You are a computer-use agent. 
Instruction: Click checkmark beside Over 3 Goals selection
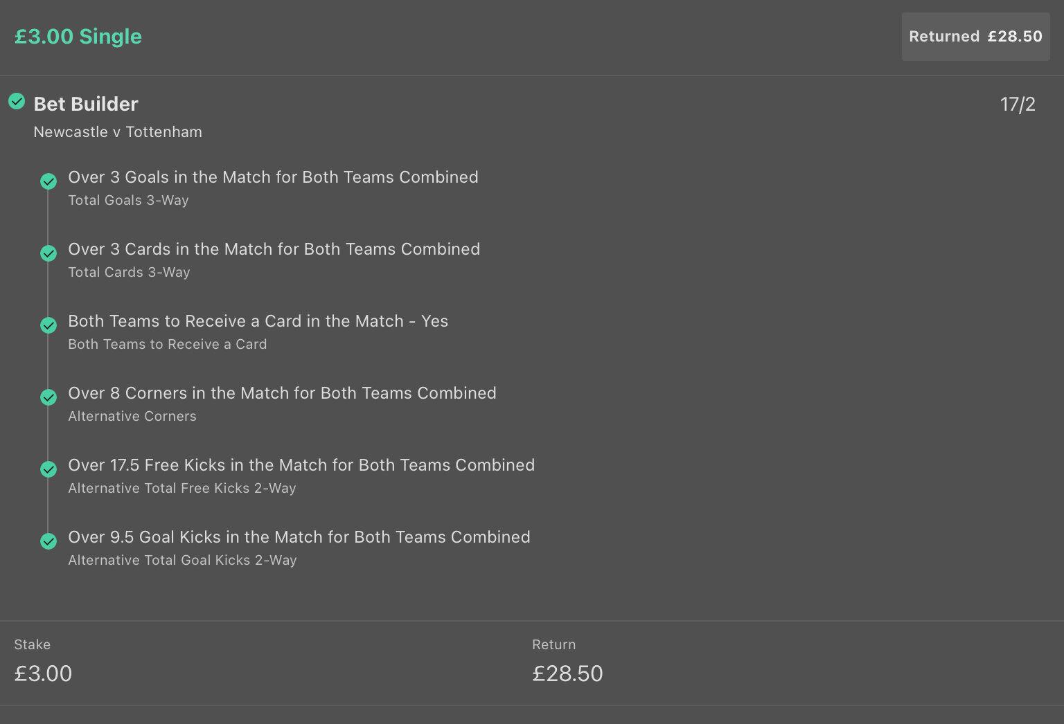pos(48,181)
